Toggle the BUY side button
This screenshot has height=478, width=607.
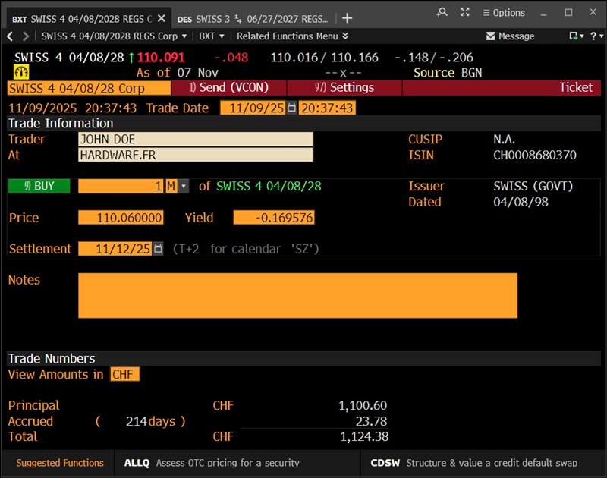tap(39, 186)
